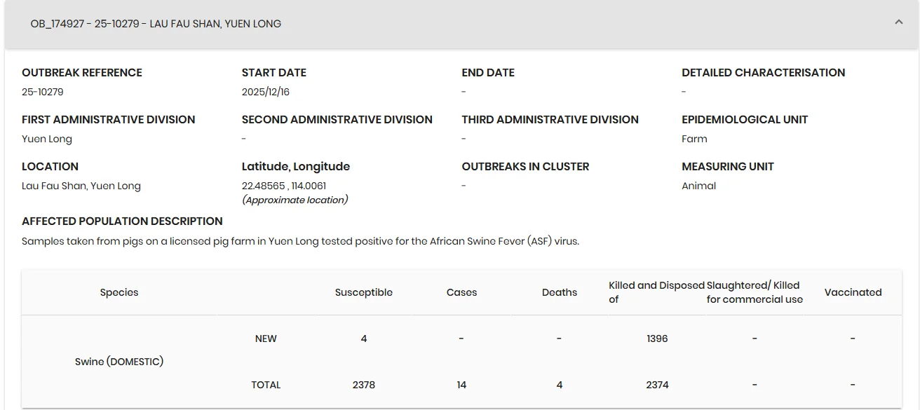Click the Epidemiological Unit value Farm
This screenshot has height=410, width=920.
(x=694, y=139)
